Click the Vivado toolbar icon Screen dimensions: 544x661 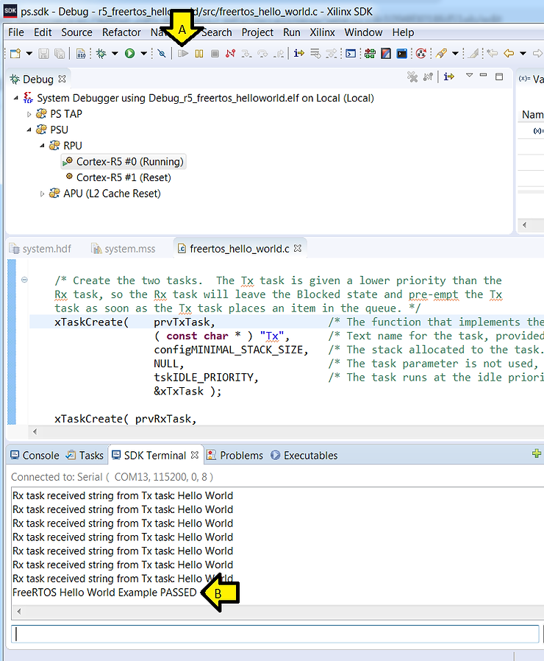coord(386,54)
